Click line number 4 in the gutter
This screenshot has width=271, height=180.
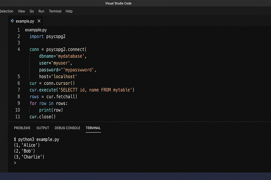pos(19,49)
